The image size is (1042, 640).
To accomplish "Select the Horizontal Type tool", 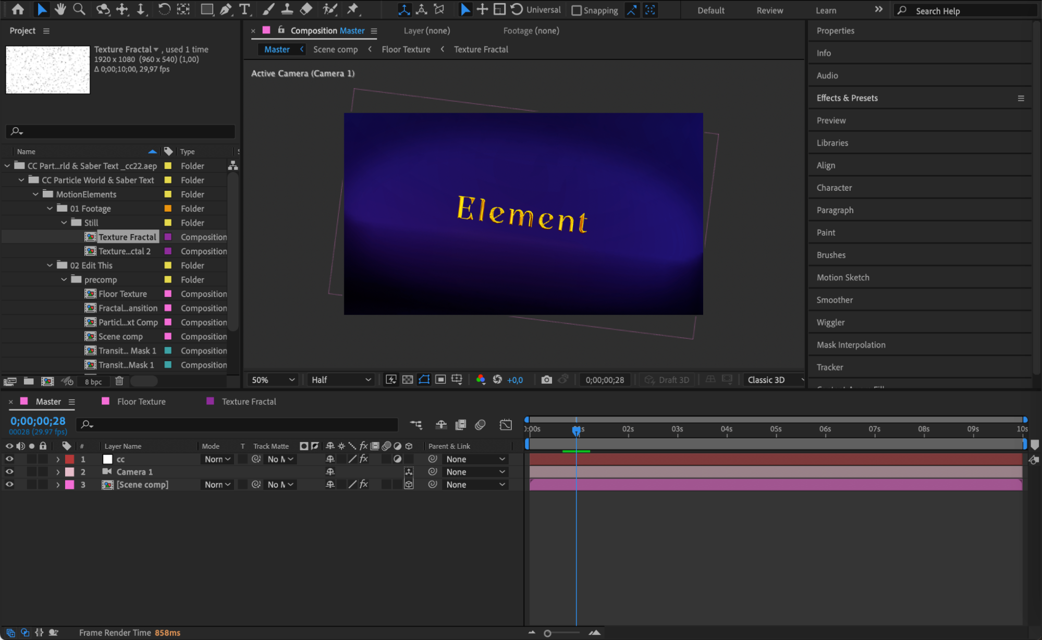I will (x=244, y=9).
